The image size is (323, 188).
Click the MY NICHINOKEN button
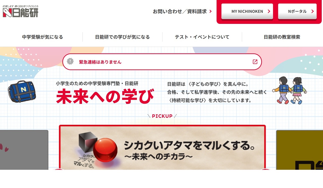coord(247,11)
